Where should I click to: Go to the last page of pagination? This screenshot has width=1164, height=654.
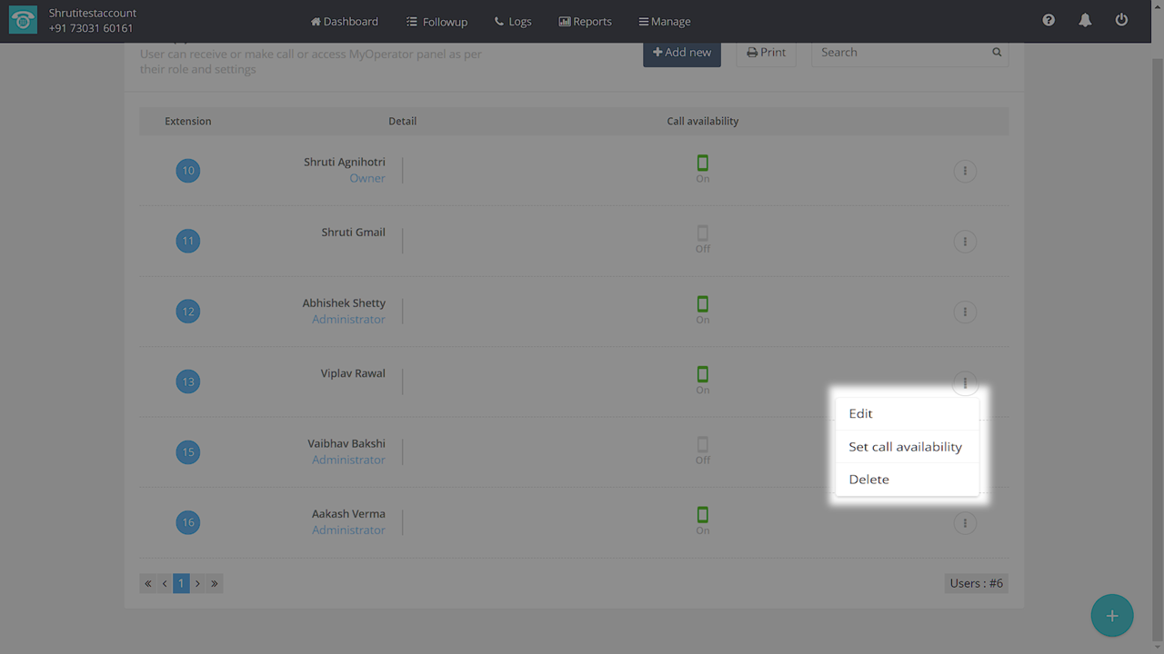(x=215, y=583)
